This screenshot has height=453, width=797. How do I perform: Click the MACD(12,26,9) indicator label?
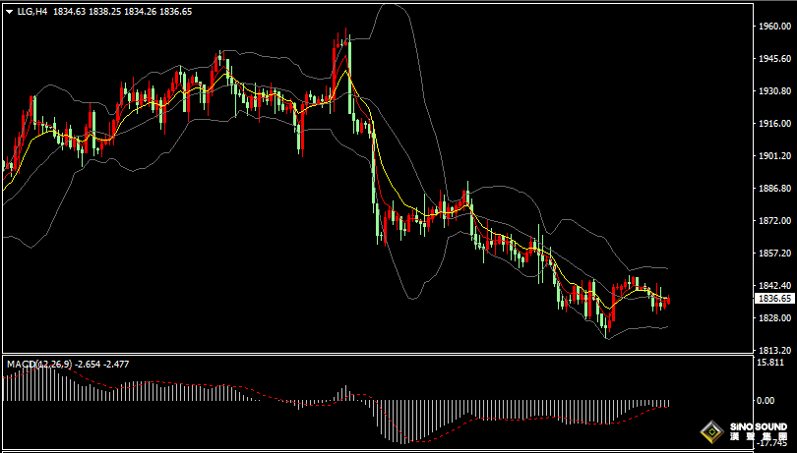coord(39,365)
